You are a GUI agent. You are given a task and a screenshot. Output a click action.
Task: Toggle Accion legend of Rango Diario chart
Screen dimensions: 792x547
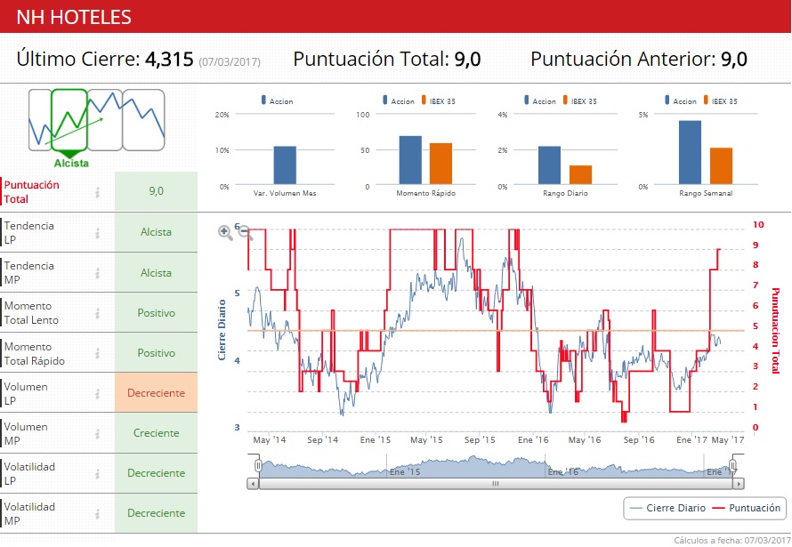540,101
